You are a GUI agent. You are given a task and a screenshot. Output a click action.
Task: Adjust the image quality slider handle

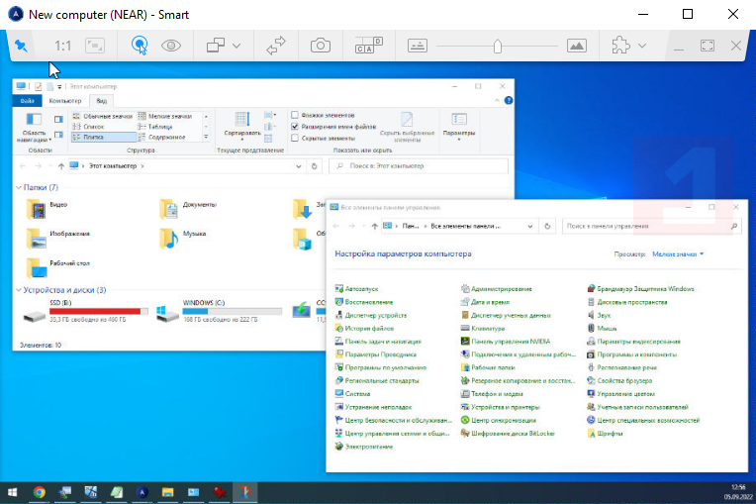pos(498,46)
